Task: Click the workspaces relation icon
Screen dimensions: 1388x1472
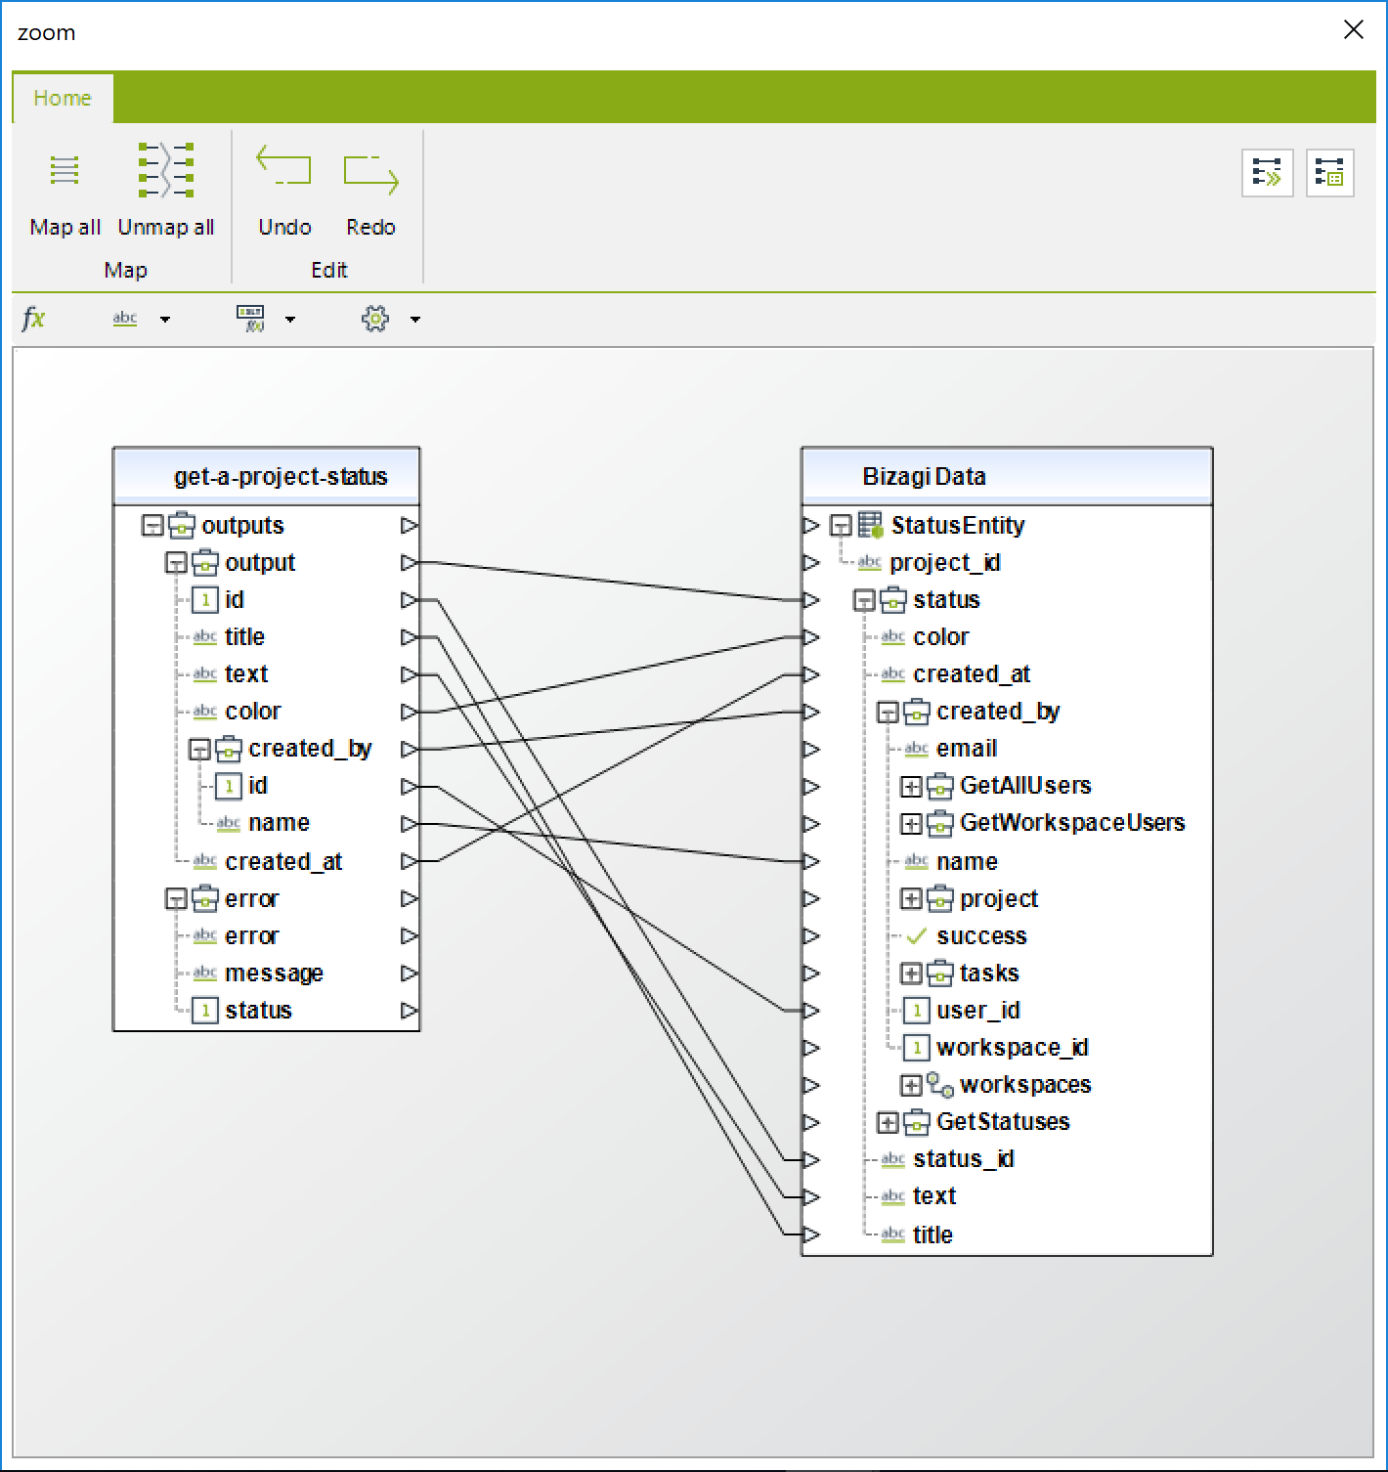Action: point(940,1085)
